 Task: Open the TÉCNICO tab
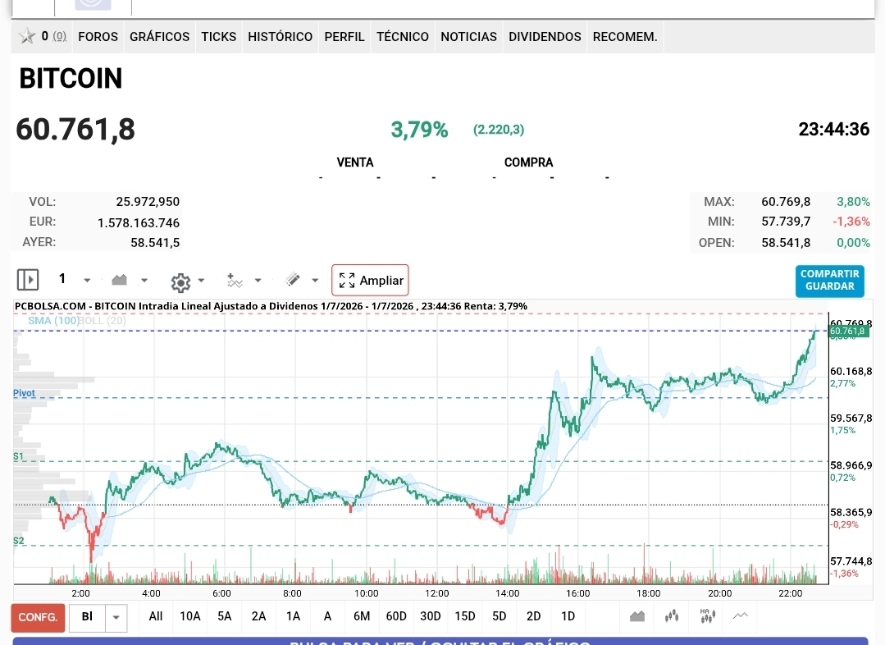tap(403, 37)
